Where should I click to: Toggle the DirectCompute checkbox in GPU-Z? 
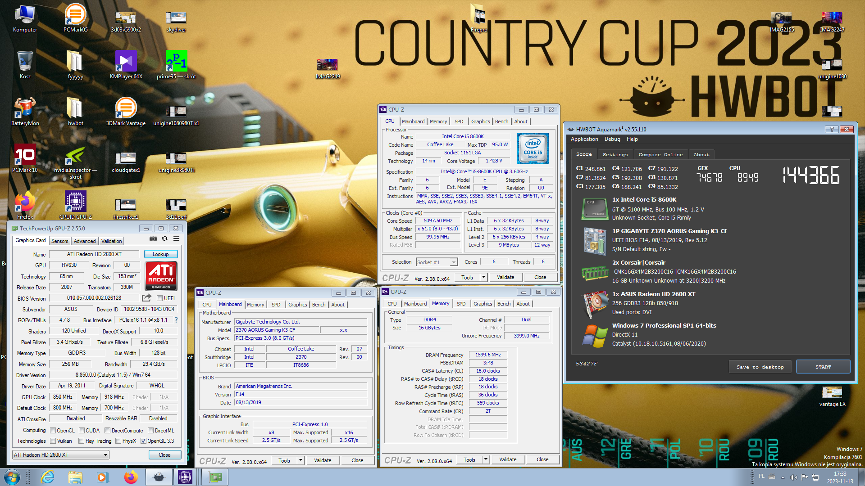point(107,431)
